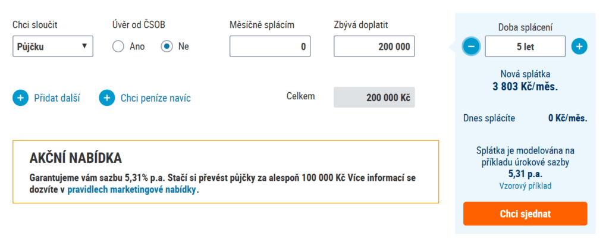Click the orange Chci sjednat button
Screen dimensions: 609x245
525,213
